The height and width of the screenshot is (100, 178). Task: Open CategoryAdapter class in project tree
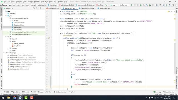point(19,23)
